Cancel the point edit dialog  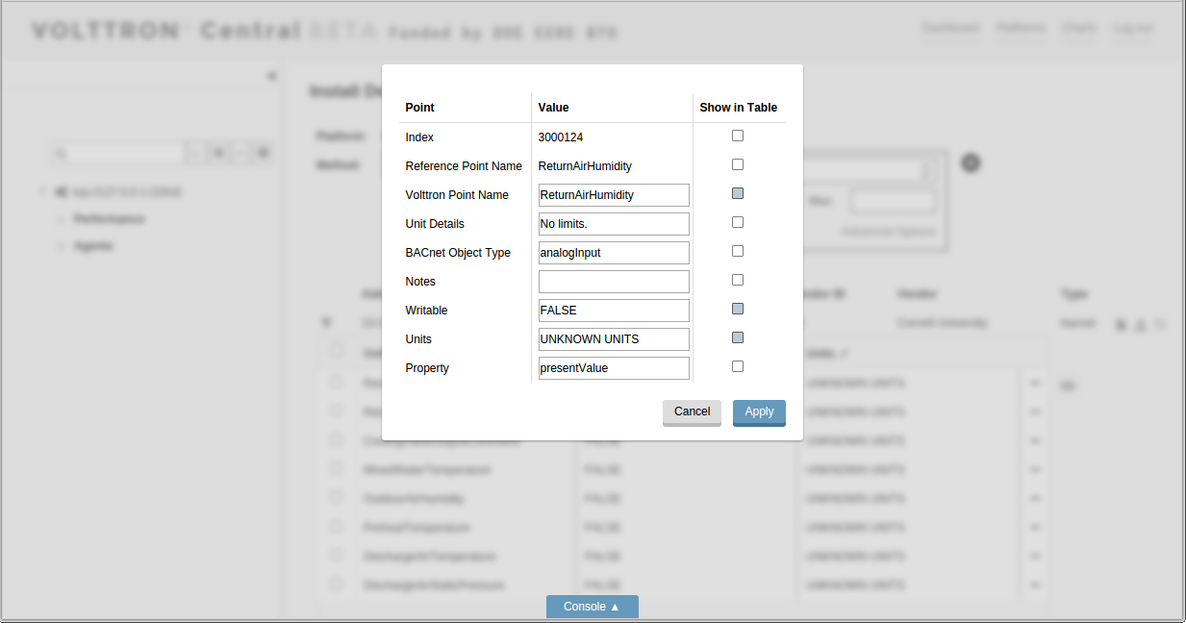tap(692, 412)
